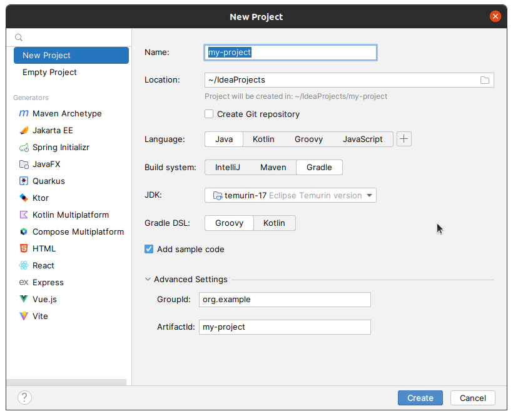Click the Vue.js logo icon

click(24, 299)
